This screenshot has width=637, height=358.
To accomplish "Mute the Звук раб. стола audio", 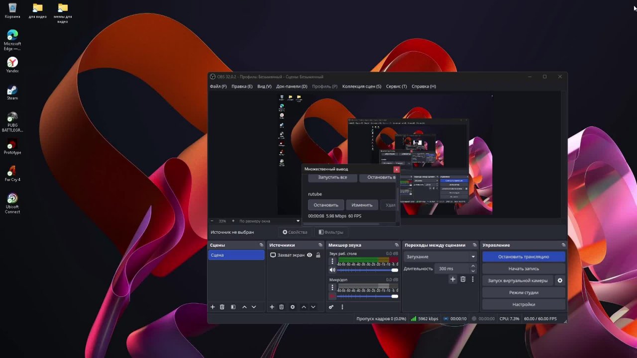I will point(332,270).
